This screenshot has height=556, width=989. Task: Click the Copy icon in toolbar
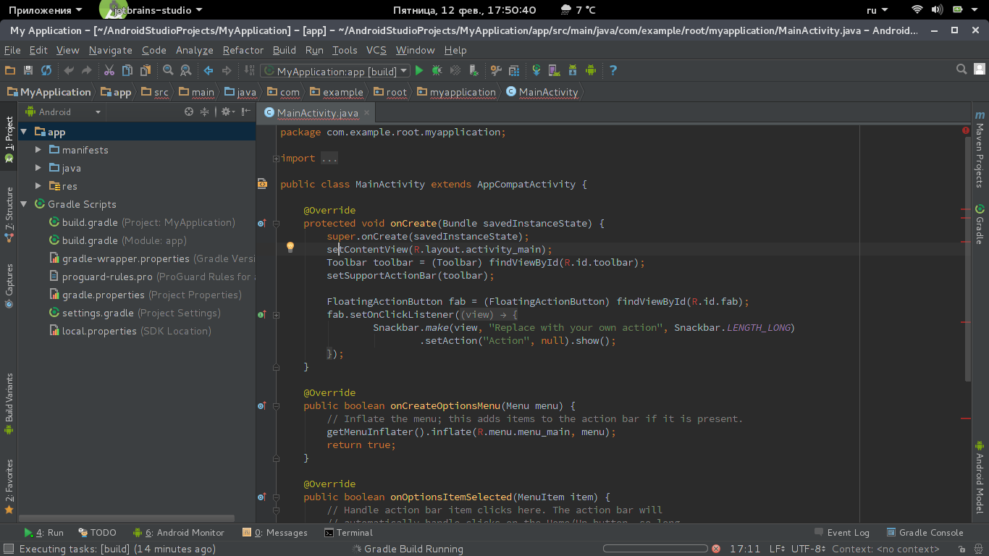(127, 70)
